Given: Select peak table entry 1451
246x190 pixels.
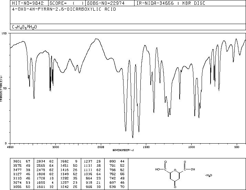Looking at the screenshot, I should (69, 166).
